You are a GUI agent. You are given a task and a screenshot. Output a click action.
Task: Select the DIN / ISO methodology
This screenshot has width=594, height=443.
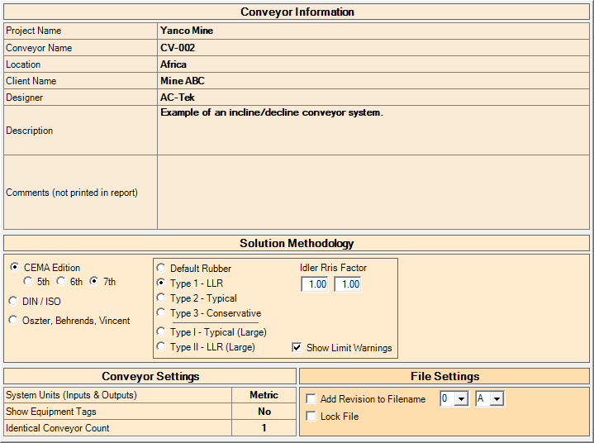(x=15, y=302)
